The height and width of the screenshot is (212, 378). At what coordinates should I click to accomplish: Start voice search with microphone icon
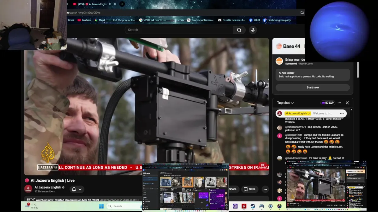point(252,30)
